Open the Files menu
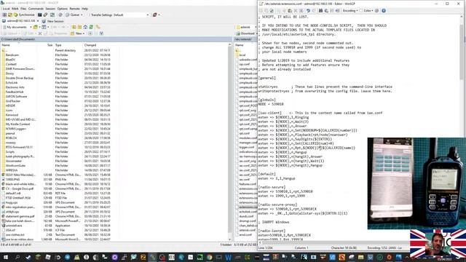This screenshot has height=262, width=466. click(x=23, y=9)
